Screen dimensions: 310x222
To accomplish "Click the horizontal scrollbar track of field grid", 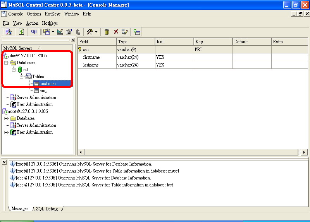I will (191, 152).
